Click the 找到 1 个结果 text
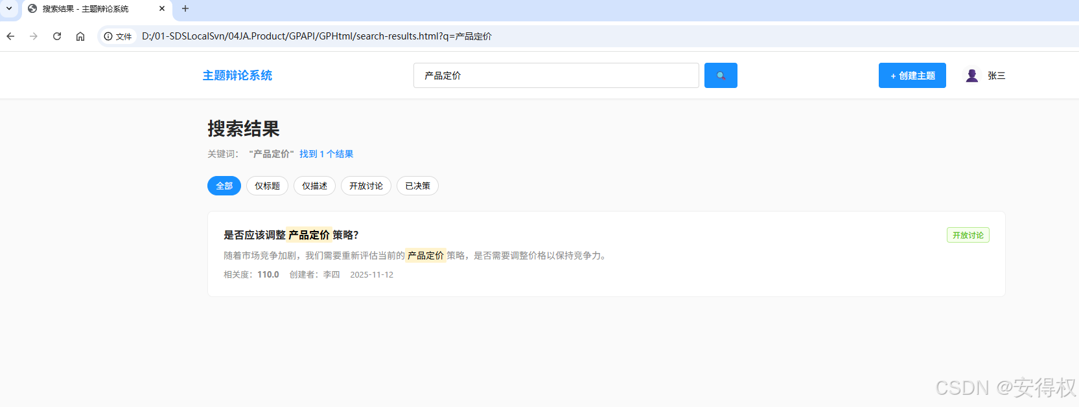Screen dimensions: 1079x407 click(x=327, y=154)
